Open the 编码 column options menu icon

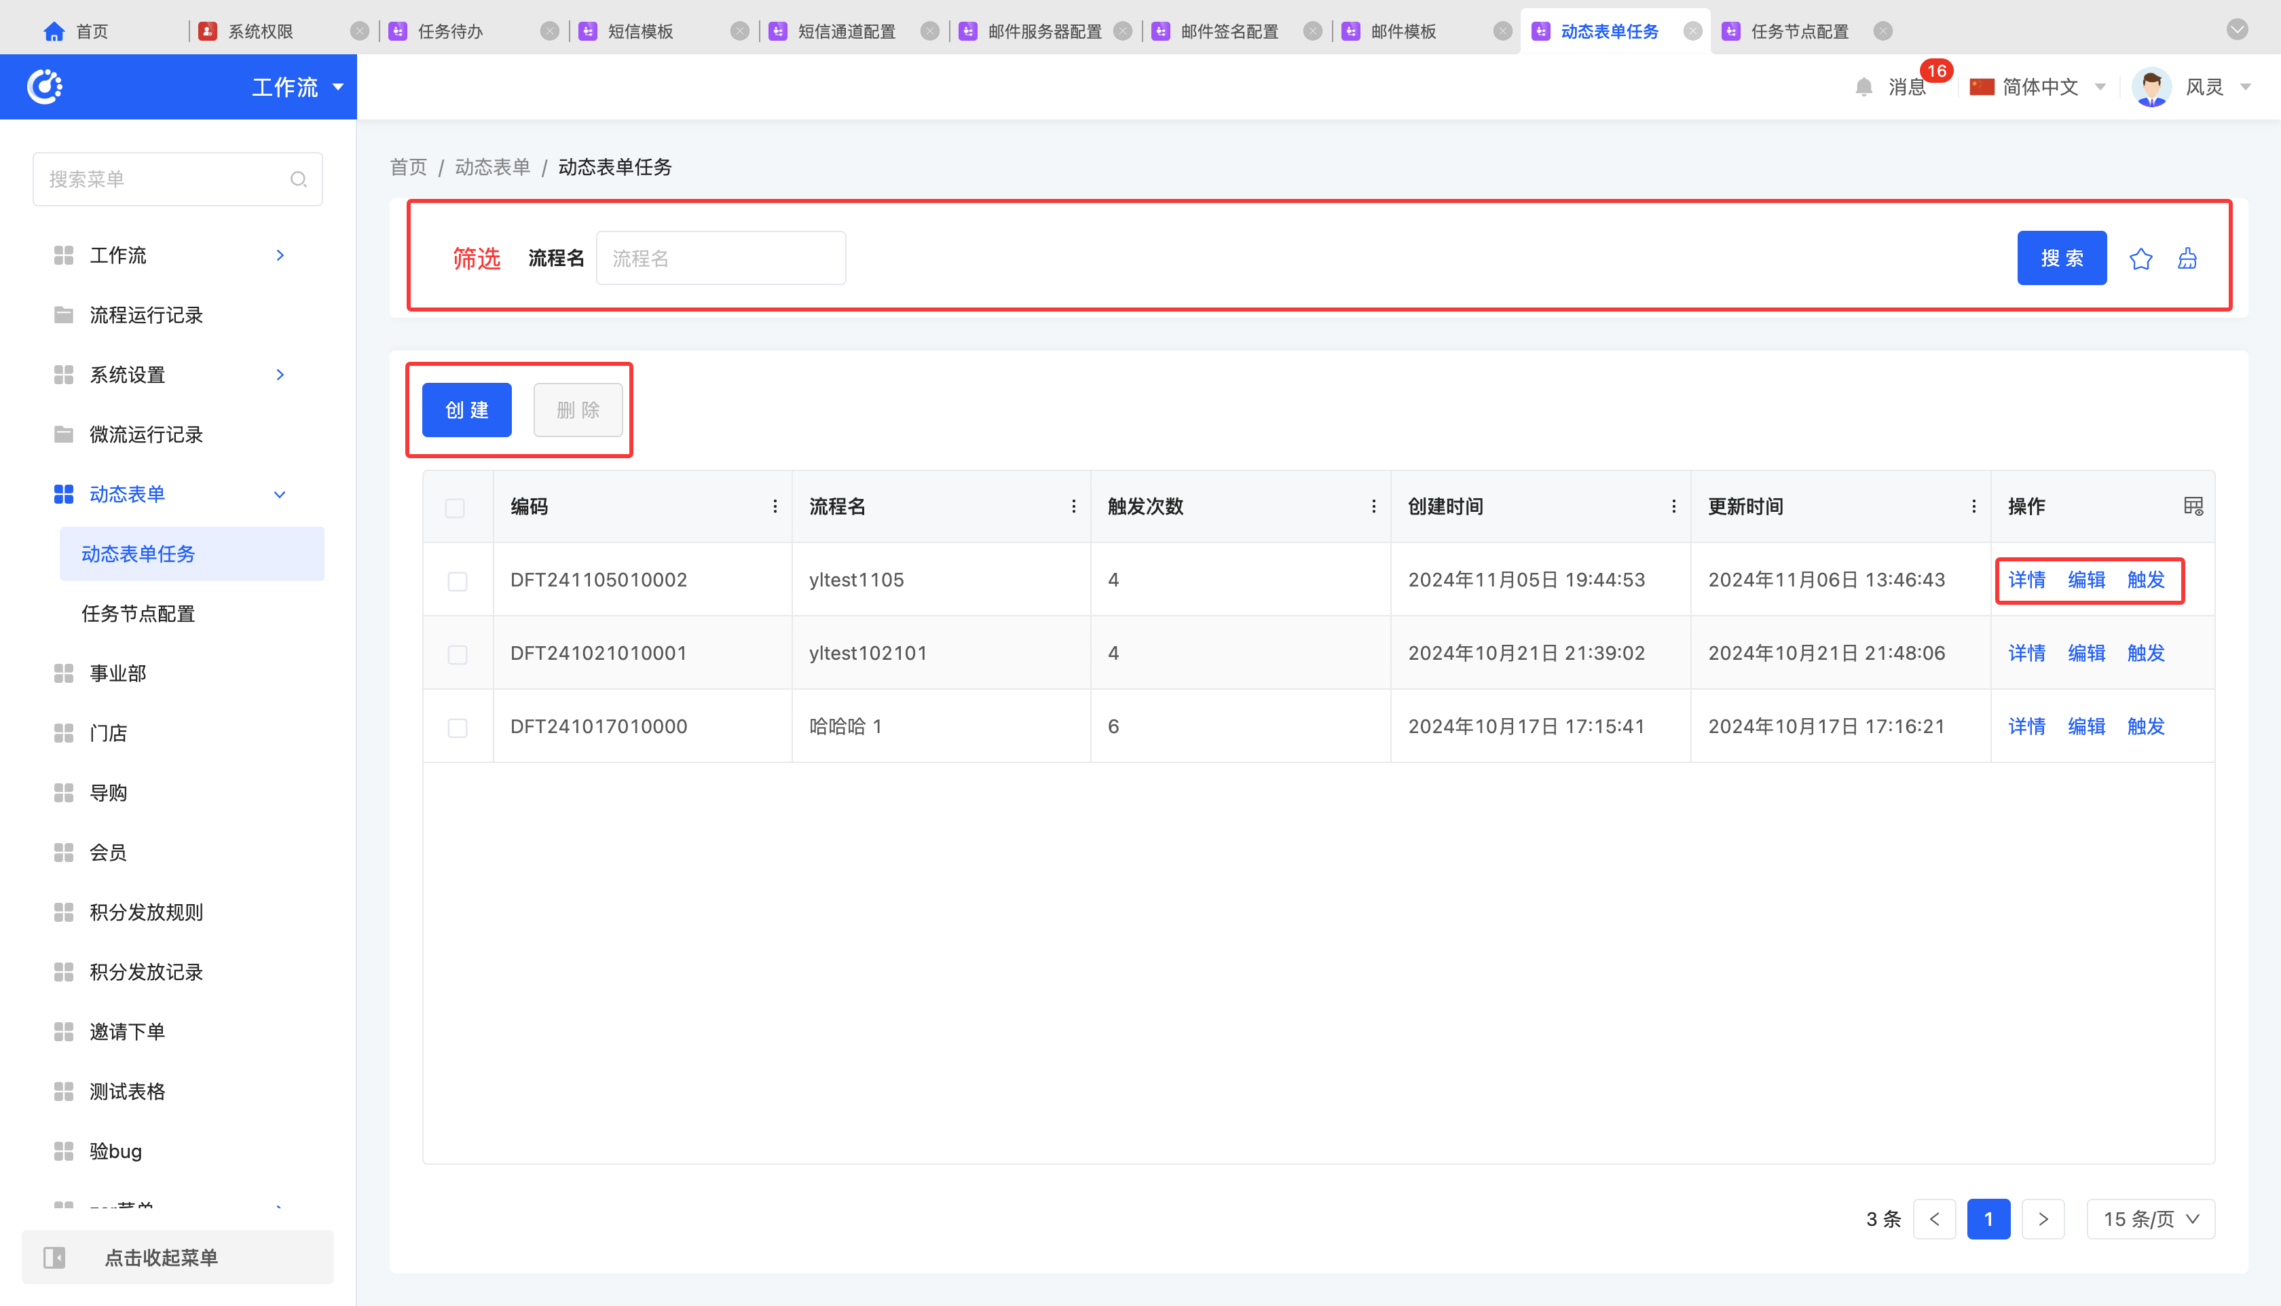(775, 507)
